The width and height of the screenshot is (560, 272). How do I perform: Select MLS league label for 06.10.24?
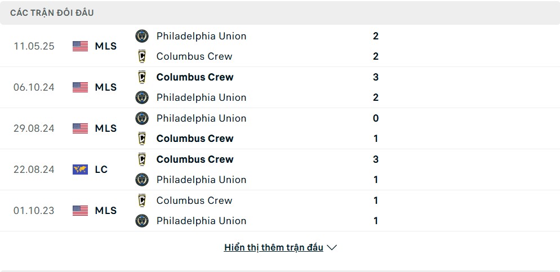106,87
